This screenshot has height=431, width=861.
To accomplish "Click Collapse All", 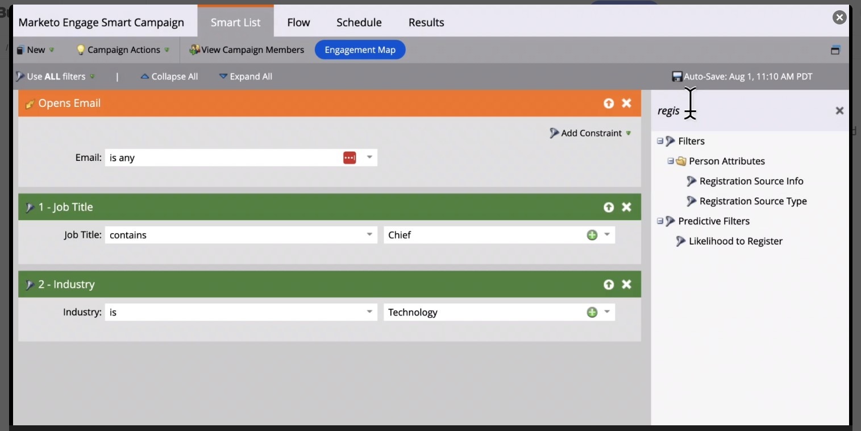I will [x=169, y=76].
